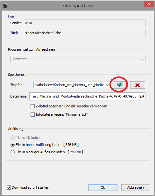Click the Film Speichern title bar
Viewport: 155px width, 196px height.
[78, 6]
